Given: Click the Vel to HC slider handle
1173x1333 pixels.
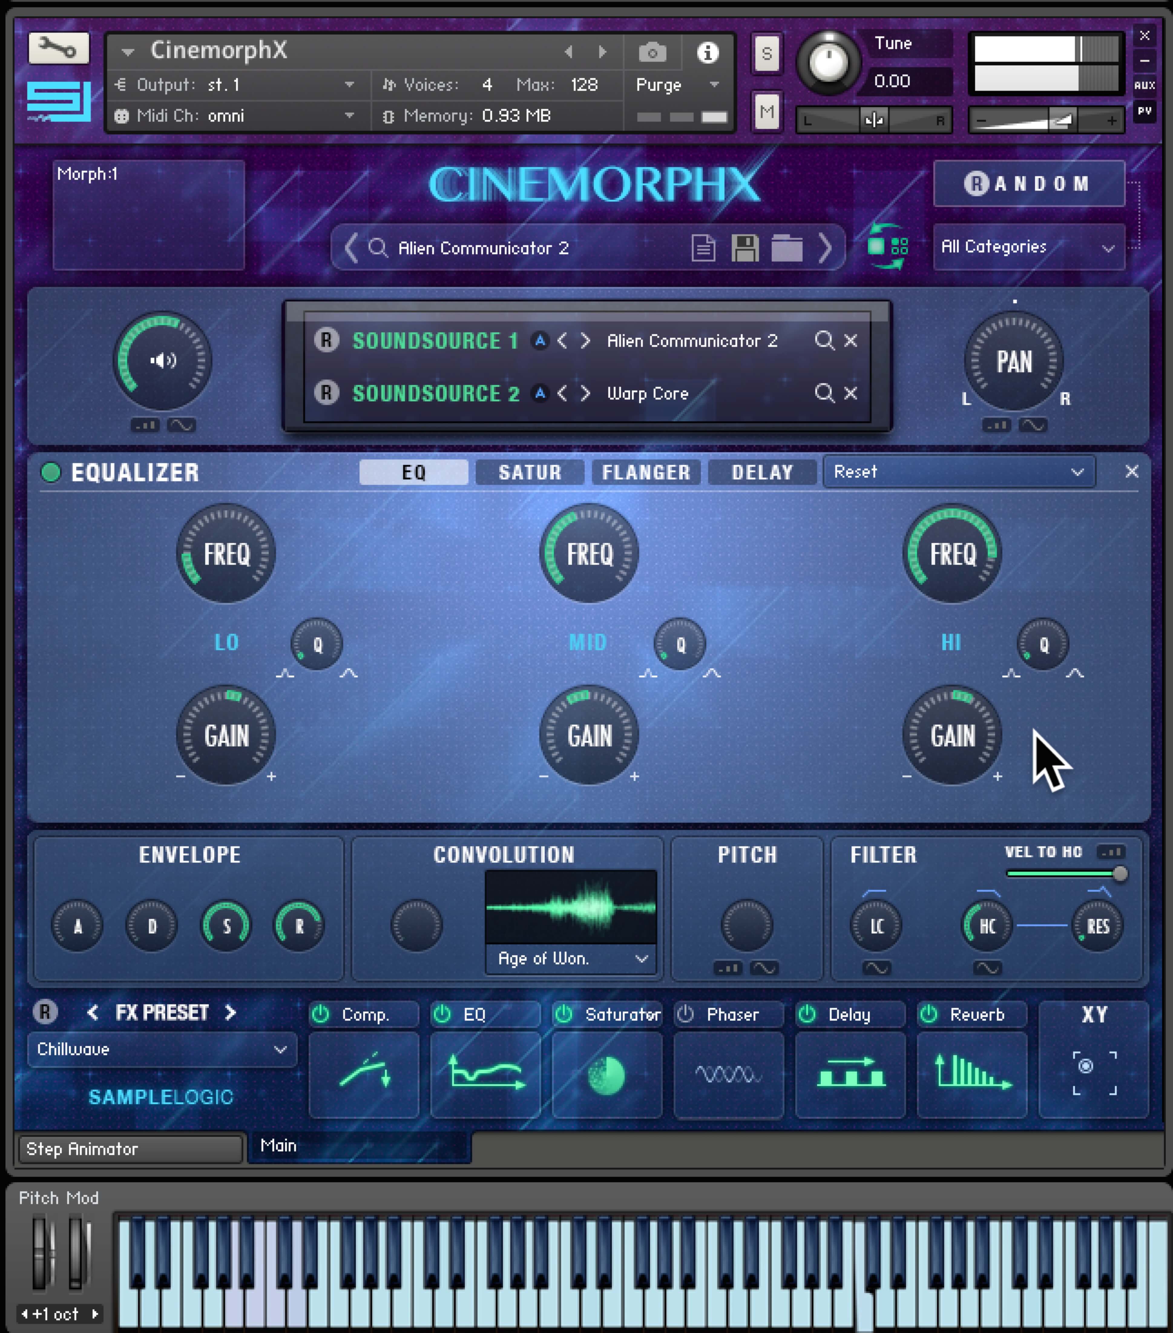Looking at the screenshot, I should click(x=1119, y=873).
